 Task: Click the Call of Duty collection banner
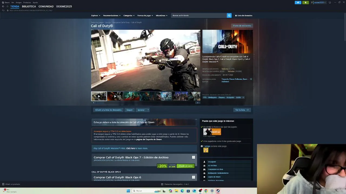pos(144,122)
